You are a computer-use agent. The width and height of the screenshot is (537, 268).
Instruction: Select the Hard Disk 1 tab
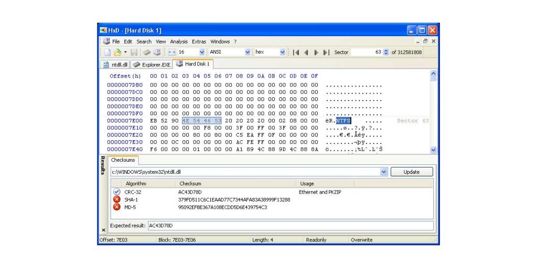(x=193, y=64)
